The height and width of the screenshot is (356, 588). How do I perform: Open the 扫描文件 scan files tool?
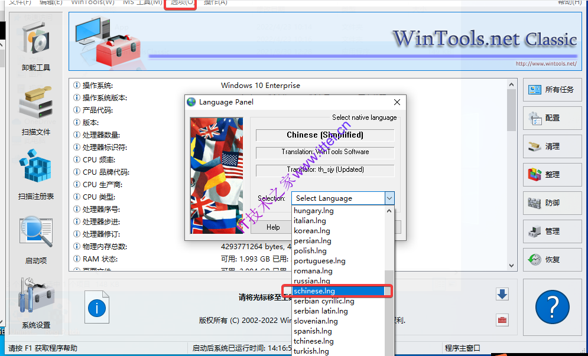[36, 111]
